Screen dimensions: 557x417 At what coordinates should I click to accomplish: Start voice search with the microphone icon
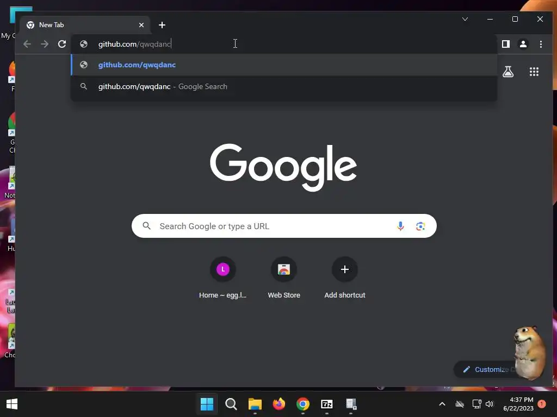point(400,226)
